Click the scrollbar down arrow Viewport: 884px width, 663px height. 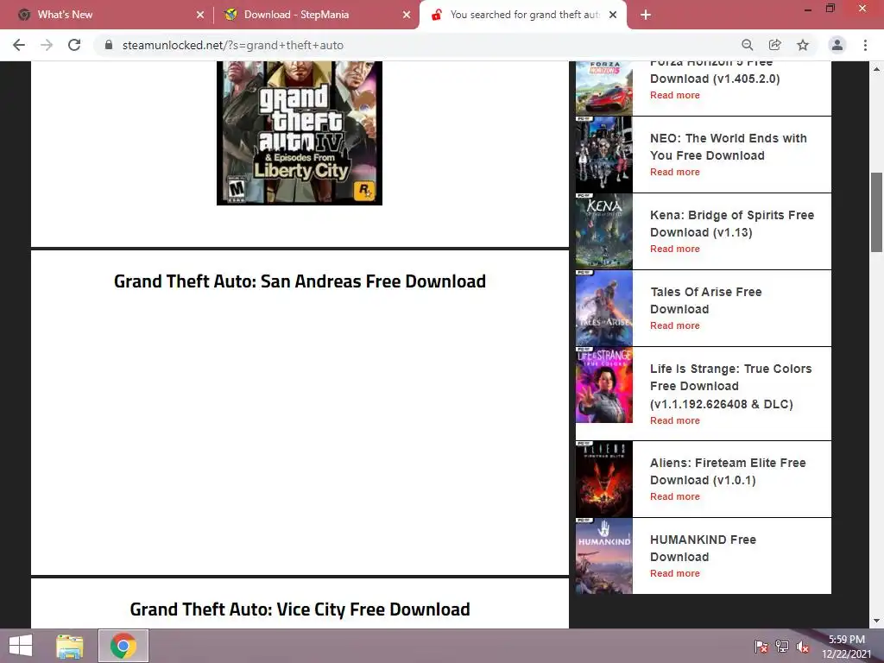coord(876,622)
